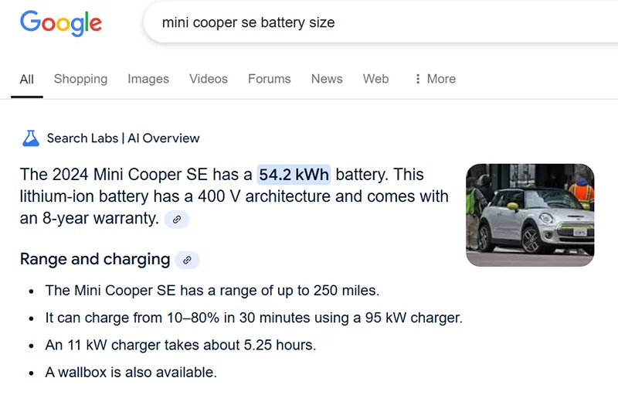Click the Search Labs flask icon
This screenshot has width=618, height=402.
[x=30, y=138]
